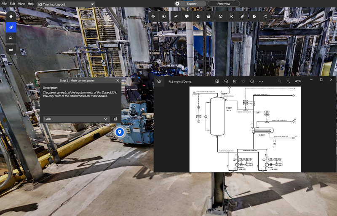This screenshot has width=337, height=216.
Task: Expand the P&ID attachment dropdown
Action: coord(76,119)
